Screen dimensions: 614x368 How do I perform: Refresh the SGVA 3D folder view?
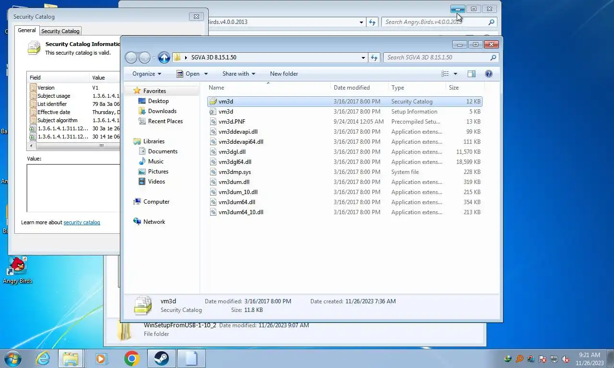coord(374,57)
